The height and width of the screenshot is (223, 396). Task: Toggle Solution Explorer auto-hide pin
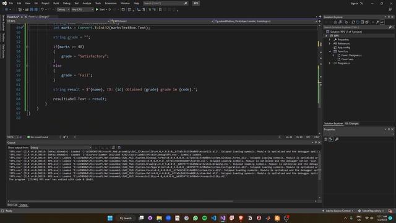point(389,17)
